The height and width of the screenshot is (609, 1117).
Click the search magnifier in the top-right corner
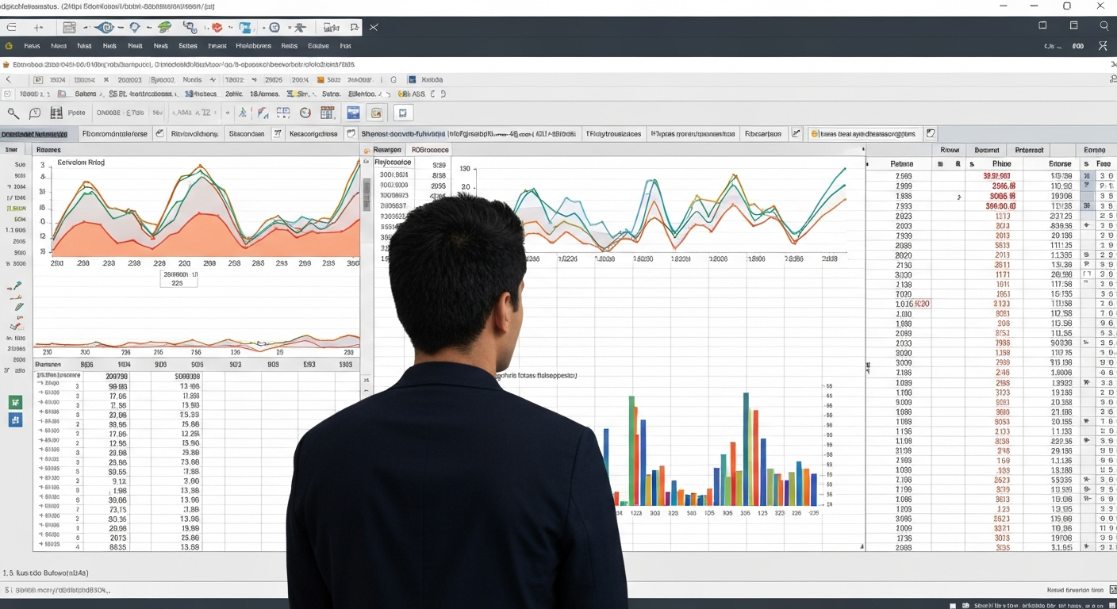click(1104, 26)
